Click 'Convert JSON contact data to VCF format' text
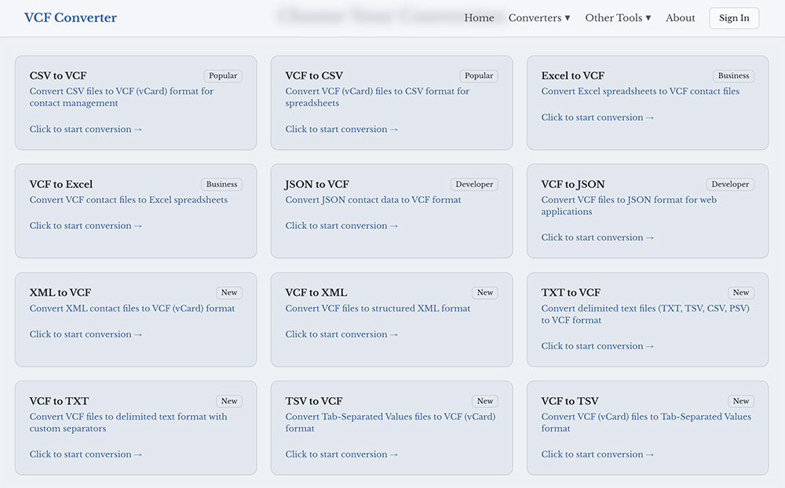This screenshot has width=785, height=488. click(373, 200)
